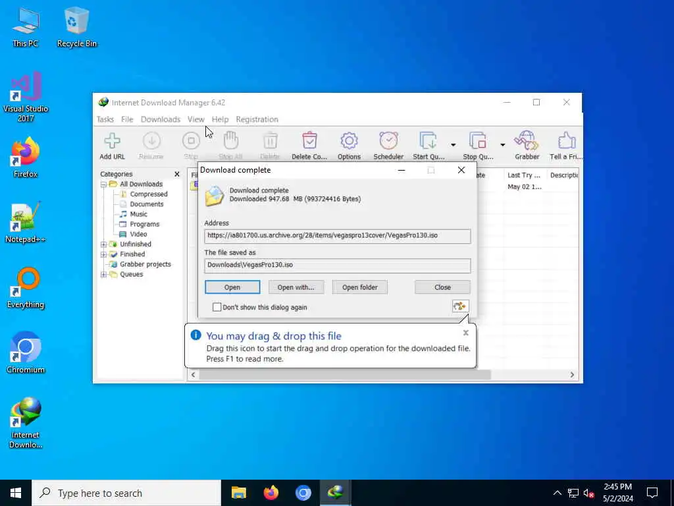The width and height of the screenshot is (674, 506).
Task: Select the Documents category
Action: (147, 204)
